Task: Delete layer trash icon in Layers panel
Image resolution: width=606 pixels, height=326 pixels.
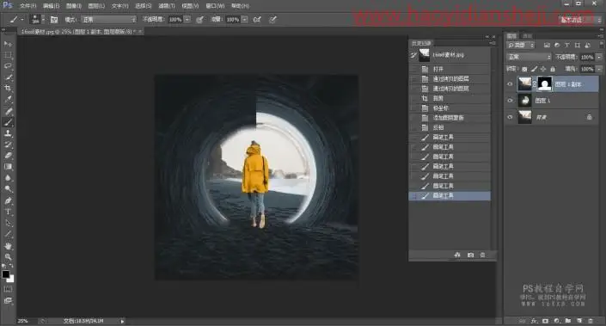Action: [x=591, y=321]
